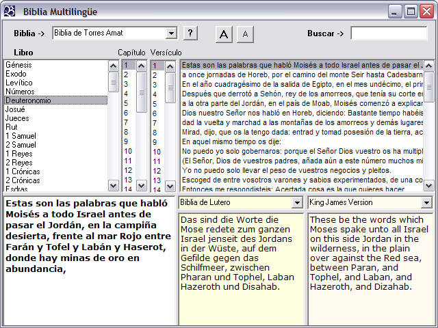The image size is (438, 328).
Task: Close the Biblia Multilingüe window
Action: 427,12
